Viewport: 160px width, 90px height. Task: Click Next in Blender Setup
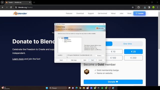tap(92, 60)
